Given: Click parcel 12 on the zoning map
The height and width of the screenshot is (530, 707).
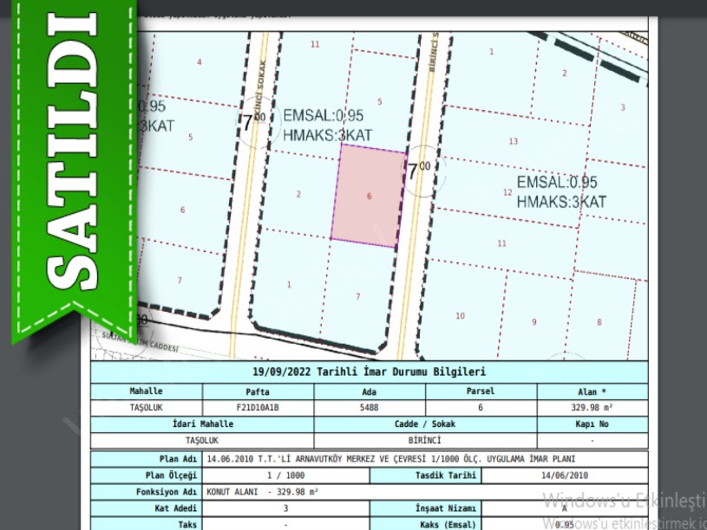Looking at the screenshot, I should [x=507, y=192].
